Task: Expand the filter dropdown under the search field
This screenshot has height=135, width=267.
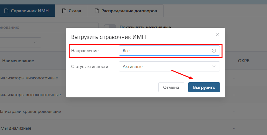Action: 34,42
